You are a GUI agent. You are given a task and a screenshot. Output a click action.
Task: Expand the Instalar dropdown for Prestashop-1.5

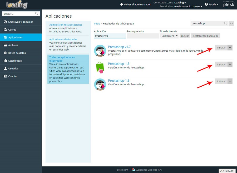pos(230,65)
